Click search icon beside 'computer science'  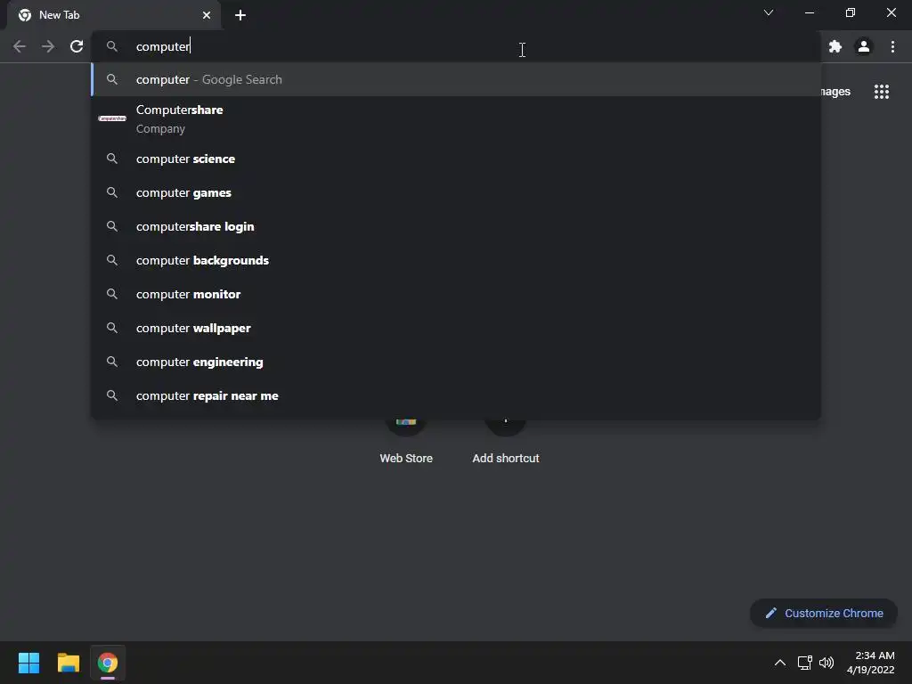click(112, 159)
